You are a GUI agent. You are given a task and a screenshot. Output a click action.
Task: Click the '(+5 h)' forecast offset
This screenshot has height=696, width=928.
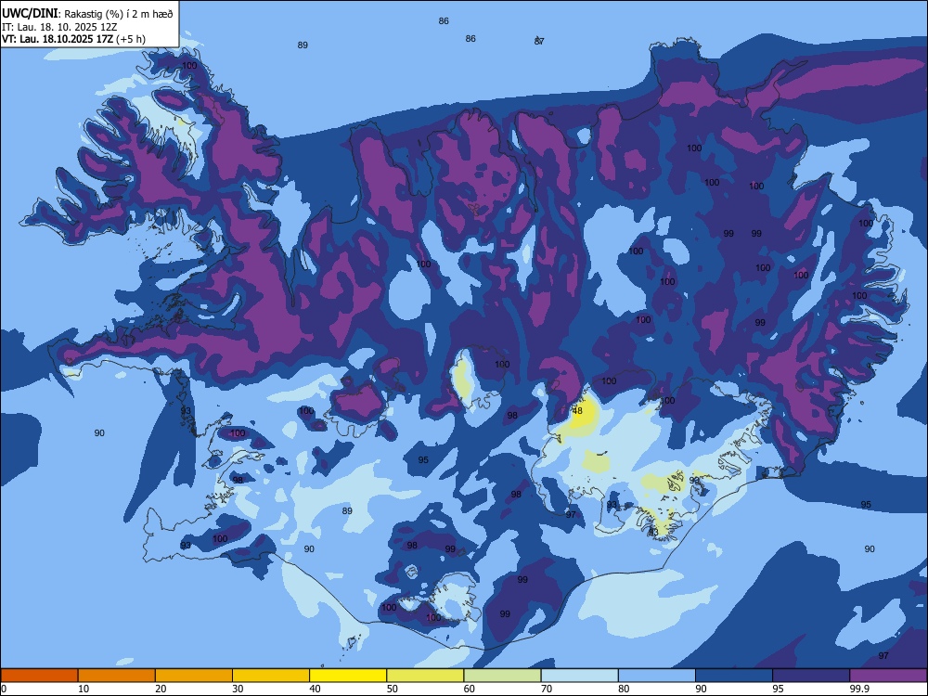coord(130,40)
